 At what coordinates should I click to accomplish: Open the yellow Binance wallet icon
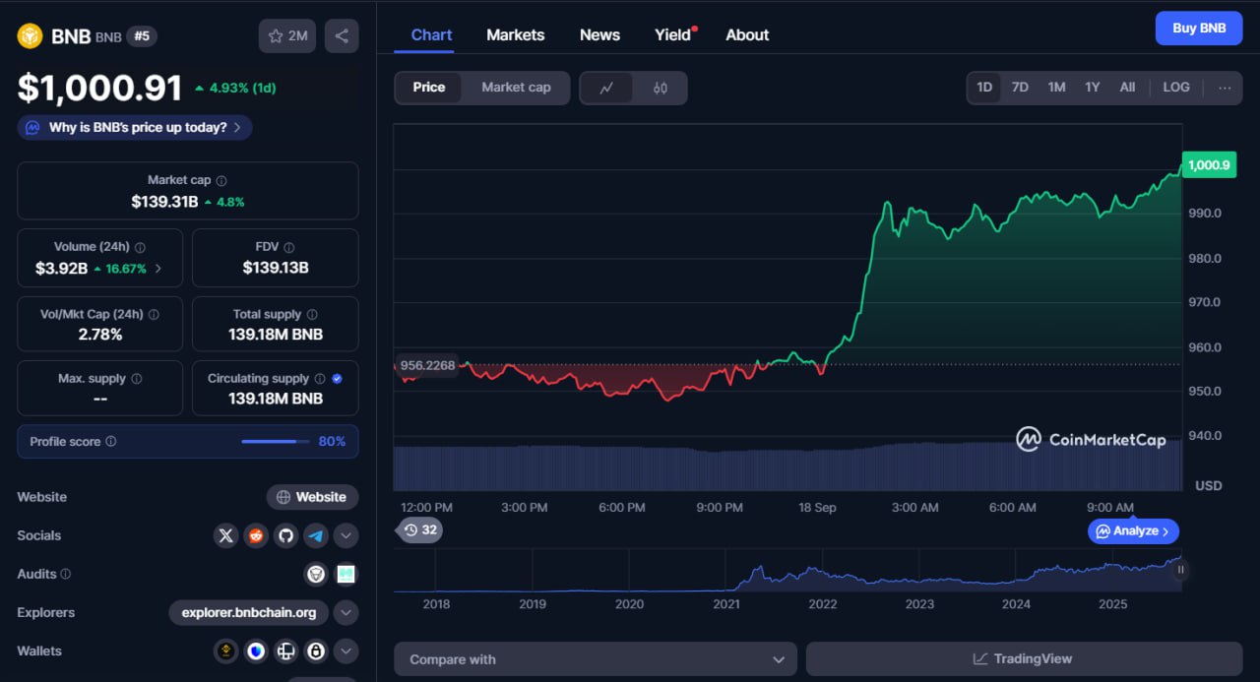click(x=226, y=651)
